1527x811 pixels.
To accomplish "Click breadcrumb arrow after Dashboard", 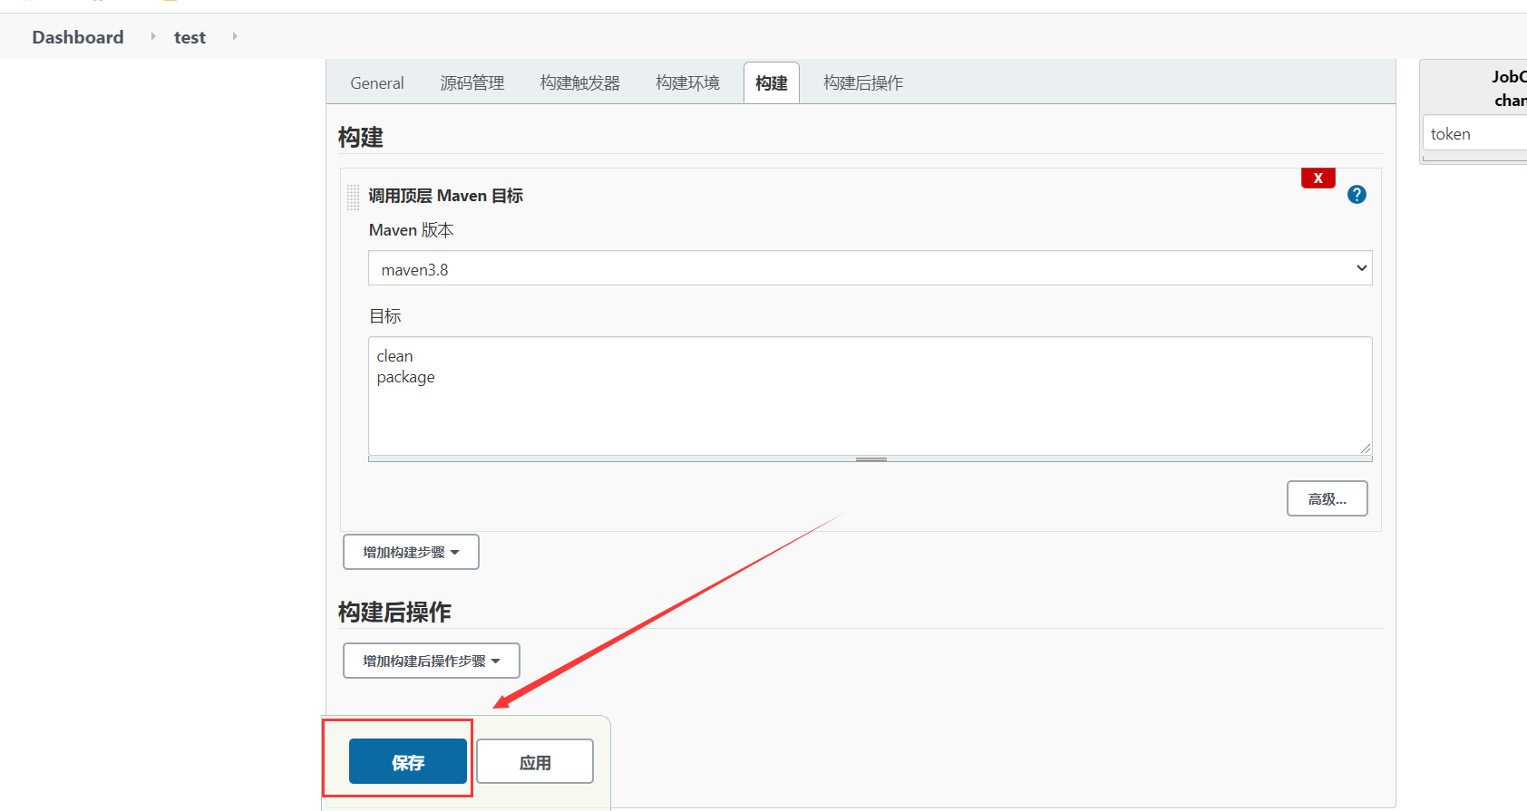I will point(153,36).
